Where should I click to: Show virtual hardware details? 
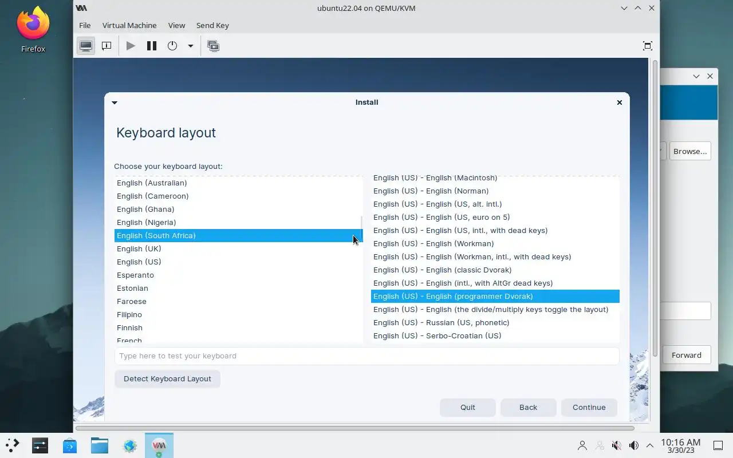(x=107, y=46)
